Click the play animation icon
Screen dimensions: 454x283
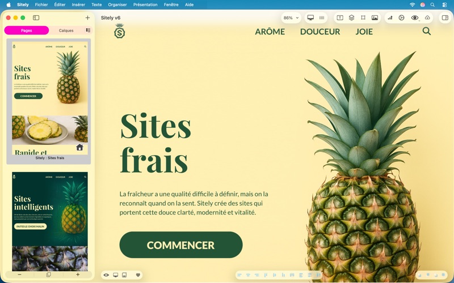(401, 18)
